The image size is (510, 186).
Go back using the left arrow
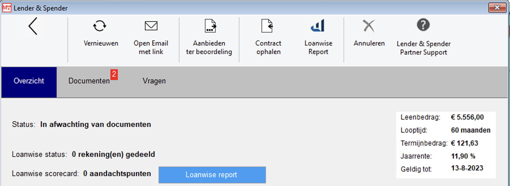click(x=33, y=26)
